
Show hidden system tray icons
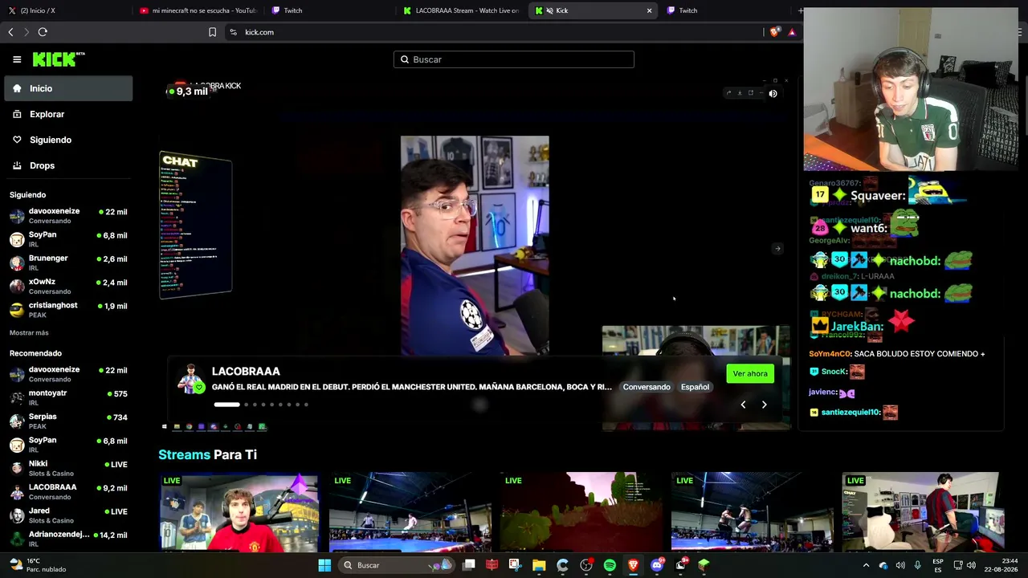(866, 565)
